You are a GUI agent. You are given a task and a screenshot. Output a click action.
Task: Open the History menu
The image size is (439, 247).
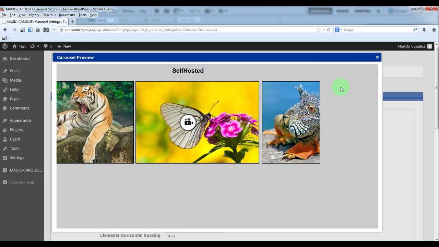(x=34, y=15)
